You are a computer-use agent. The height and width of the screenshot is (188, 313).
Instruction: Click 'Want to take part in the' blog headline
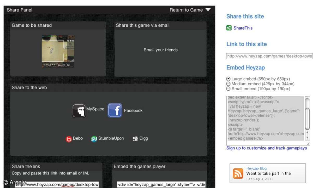pyautogui.click(x=269, y=173)
